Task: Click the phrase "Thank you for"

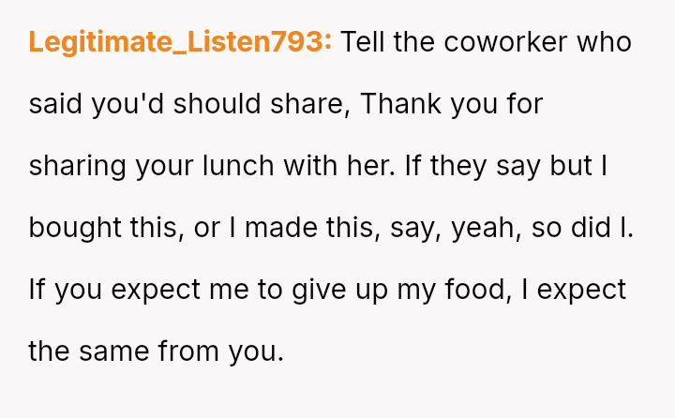Action: (x=452, y=104)
